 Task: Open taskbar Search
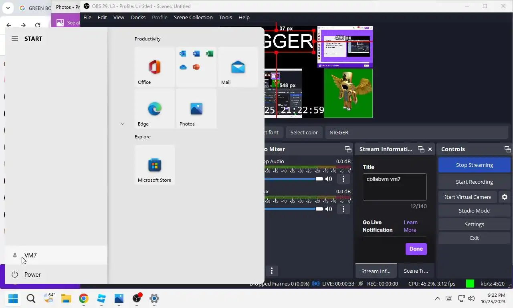click(x=31, y=298)
